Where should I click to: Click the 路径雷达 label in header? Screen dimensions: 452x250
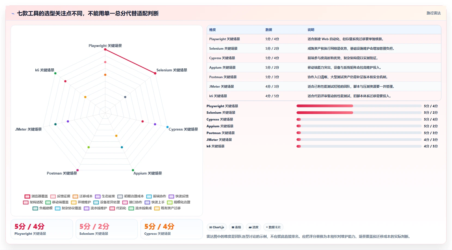pos(433,13)
